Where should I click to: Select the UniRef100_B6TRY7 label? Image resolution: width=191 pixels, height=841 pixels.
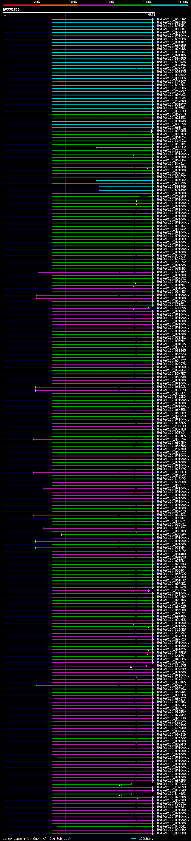point(171,104)
